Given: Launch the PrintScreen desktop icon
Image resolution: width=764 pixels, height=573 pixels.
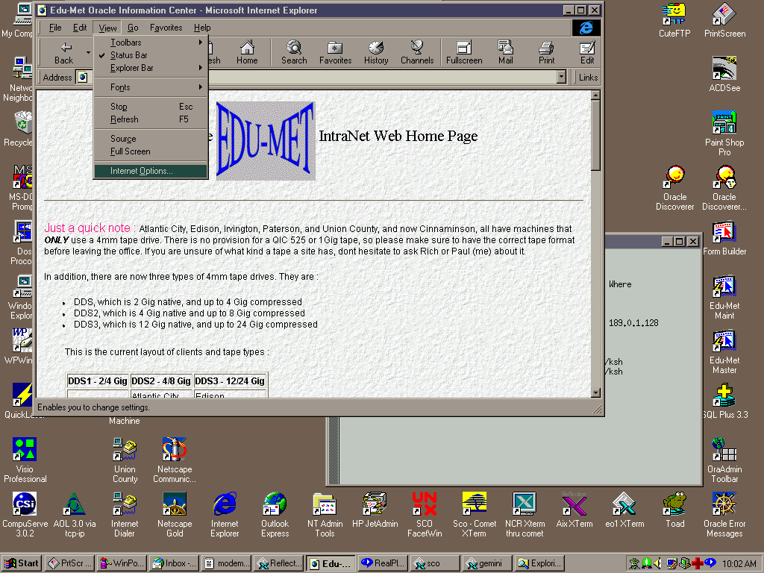Looking at the screenshot, I should pyautogui.click(x=724, y=20).
